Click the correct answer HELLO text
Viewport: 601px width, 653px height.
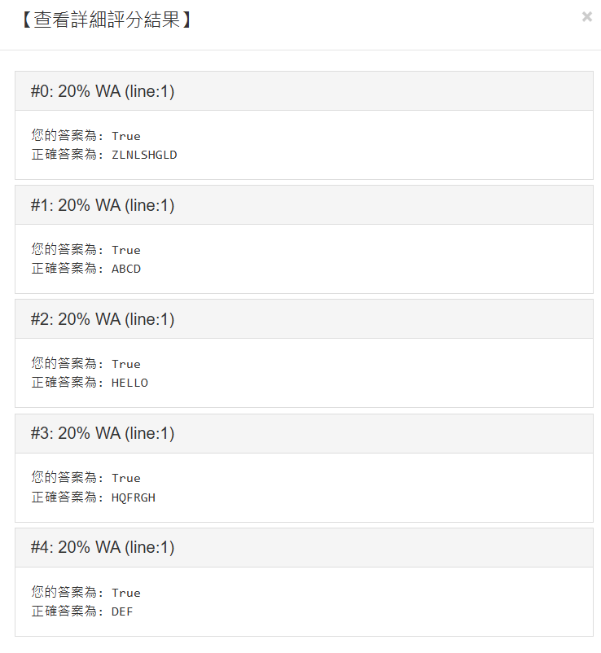pyautogui.click(x=129, y=382)
